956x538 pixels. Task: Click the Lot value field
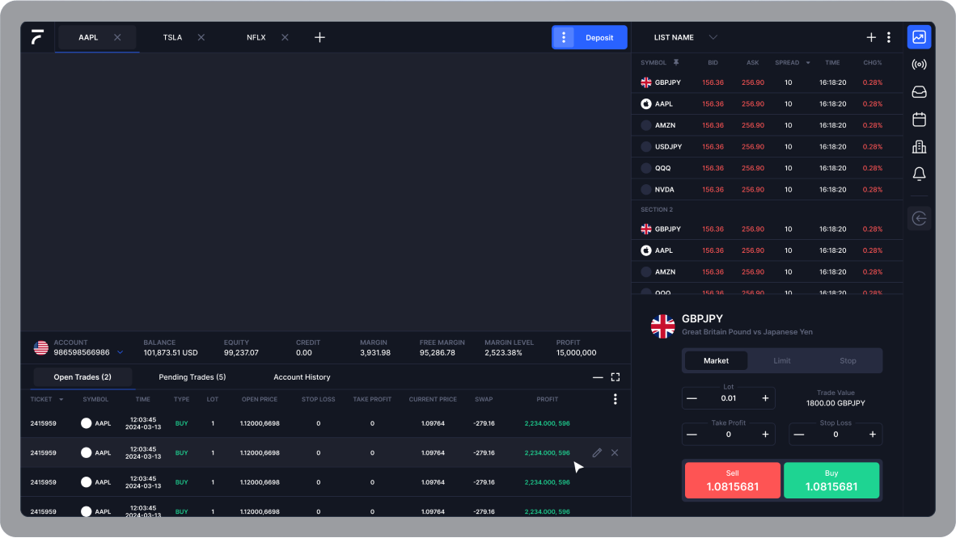(729, 398)
